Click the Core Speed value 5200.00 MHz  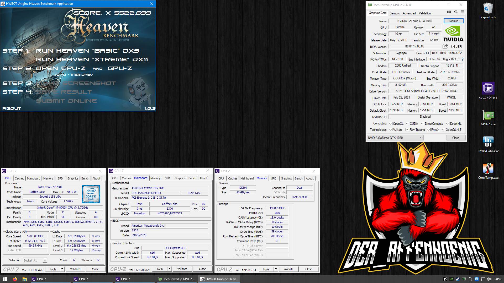[35, 236]
